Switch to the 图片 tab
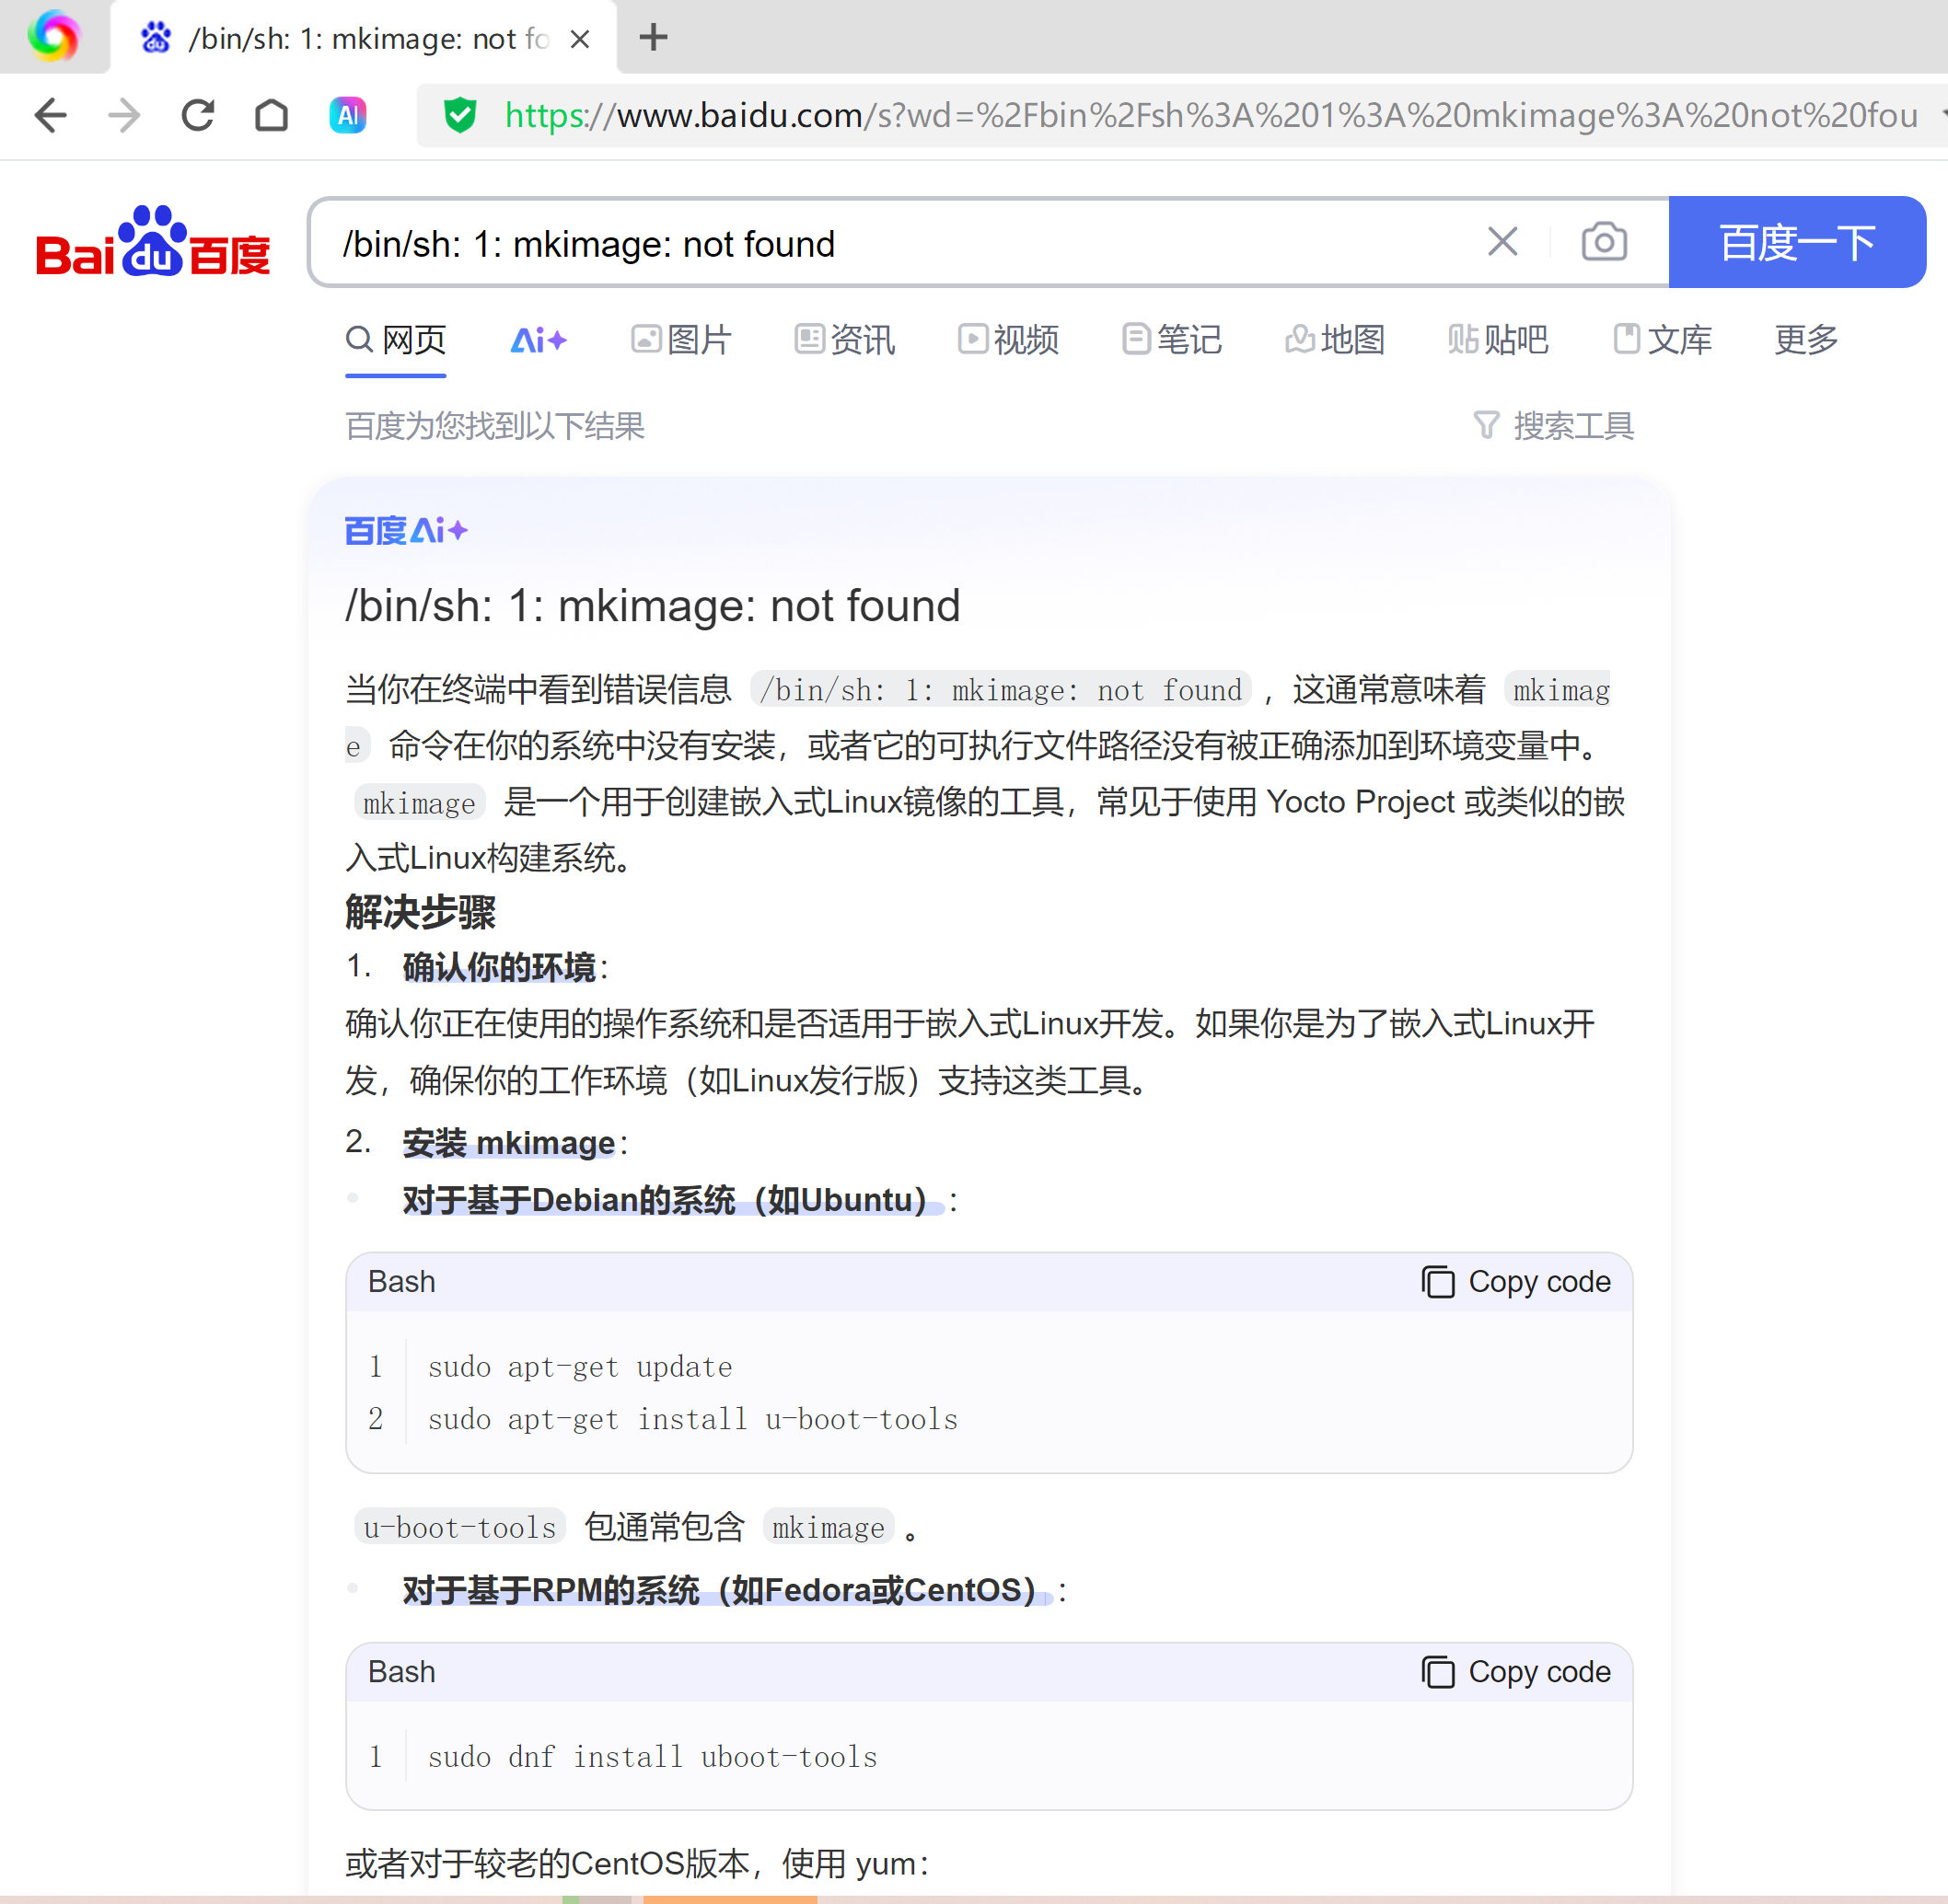 coord(681,340)
